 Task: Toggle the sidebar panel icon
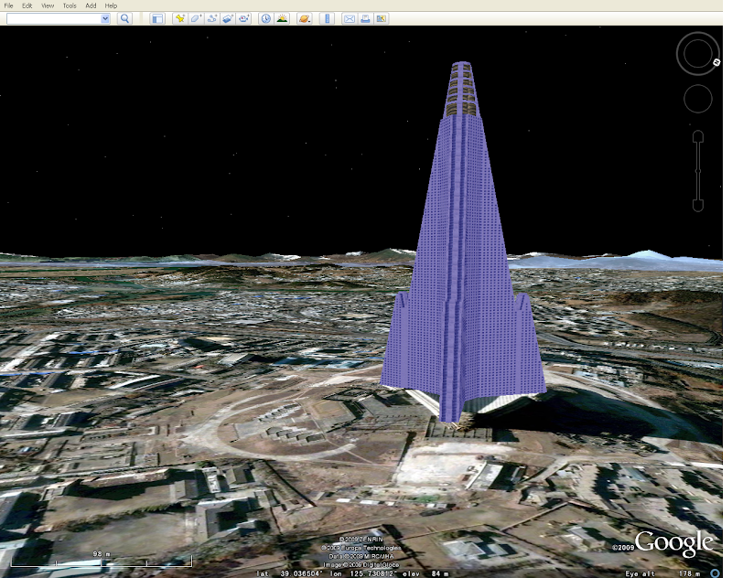157,18
